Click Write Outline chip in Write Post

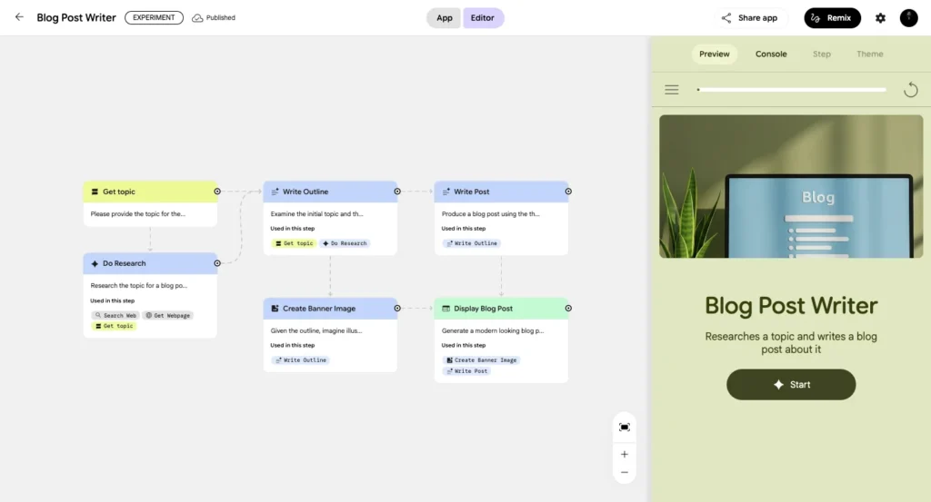pos(472,243)
